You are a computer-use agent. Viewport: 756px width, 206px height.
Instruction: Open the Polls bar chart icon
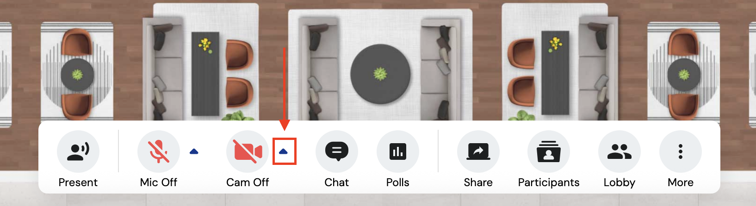point(398,151)
